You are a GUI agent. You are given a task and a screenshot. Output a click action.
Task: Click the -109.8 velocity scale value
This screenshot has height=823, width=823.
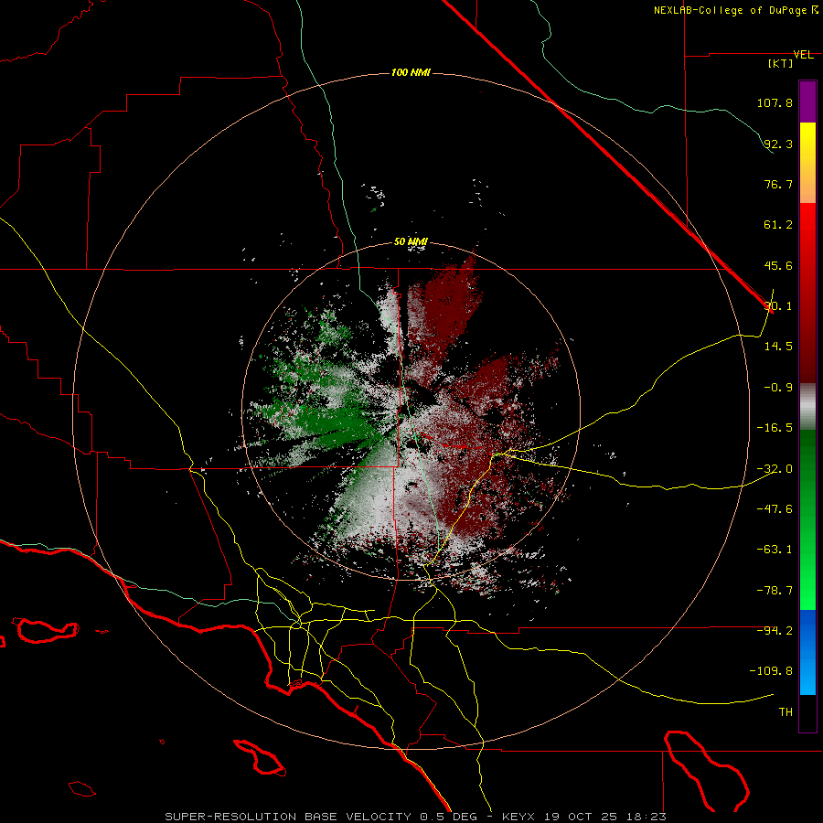pos(771,671)
